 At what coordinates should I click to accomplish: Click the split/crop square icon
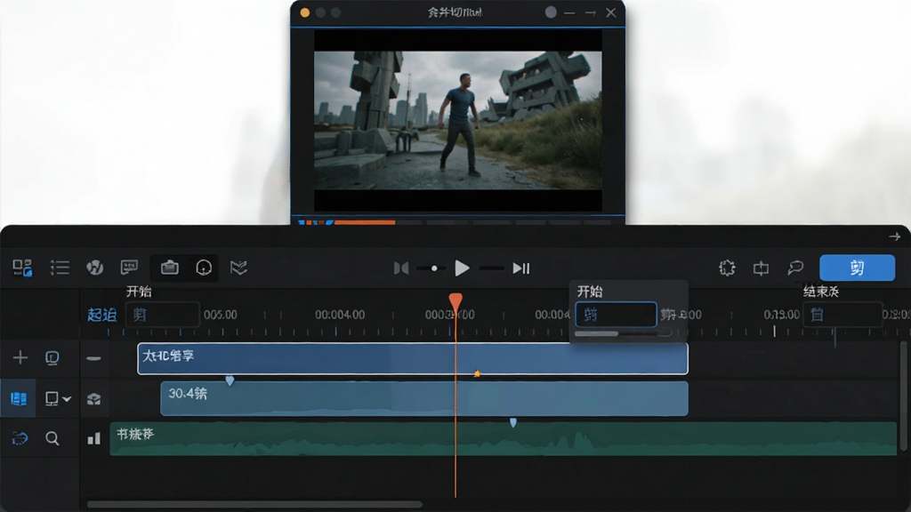click(761, 268)
